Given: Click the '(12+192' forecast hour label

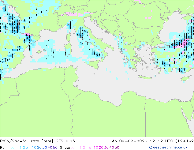Looking at the screenshot, I should point(185,141).
